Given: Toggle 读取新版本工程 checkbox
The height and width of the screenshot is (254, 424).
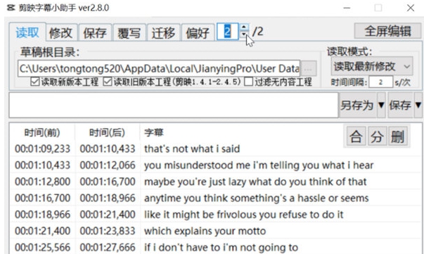Looking at the screenshot, I should [65, 82].
